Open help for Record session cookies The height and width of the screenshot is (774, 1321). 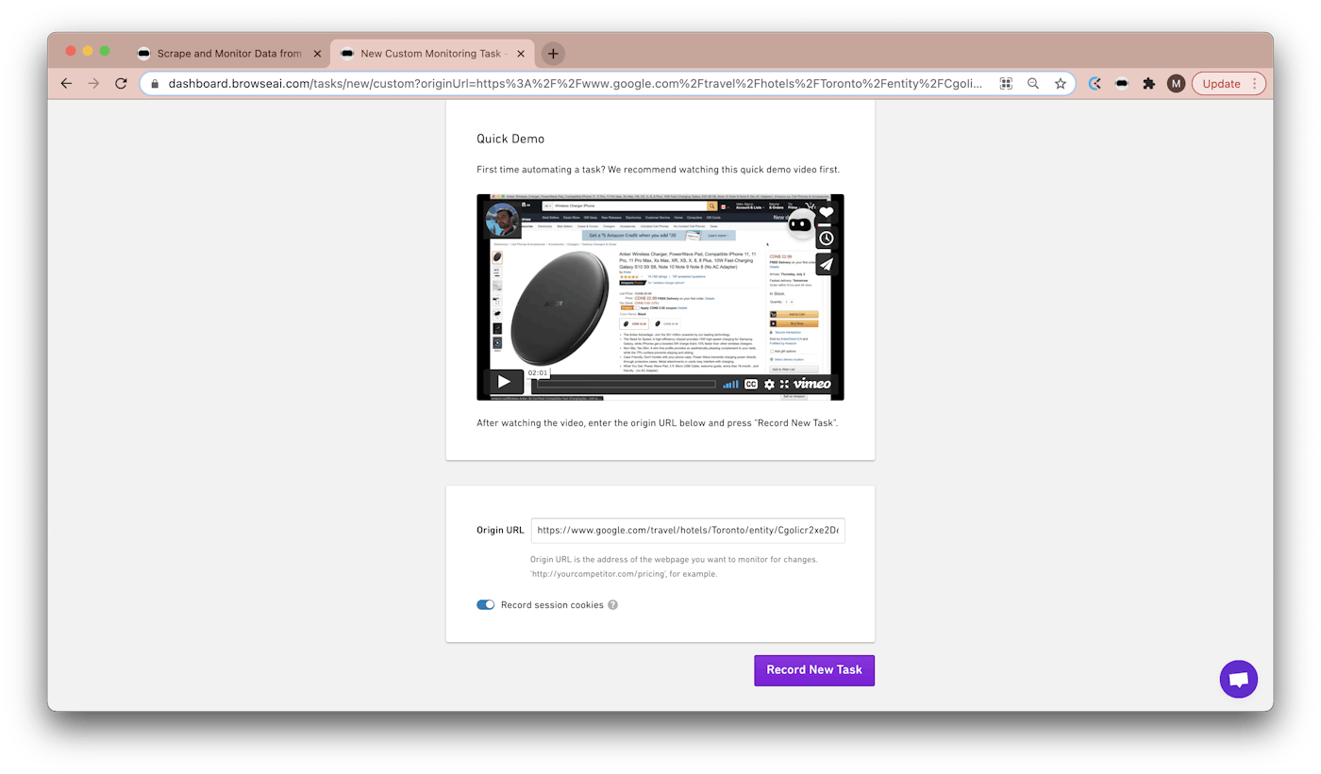pos(612,605)
